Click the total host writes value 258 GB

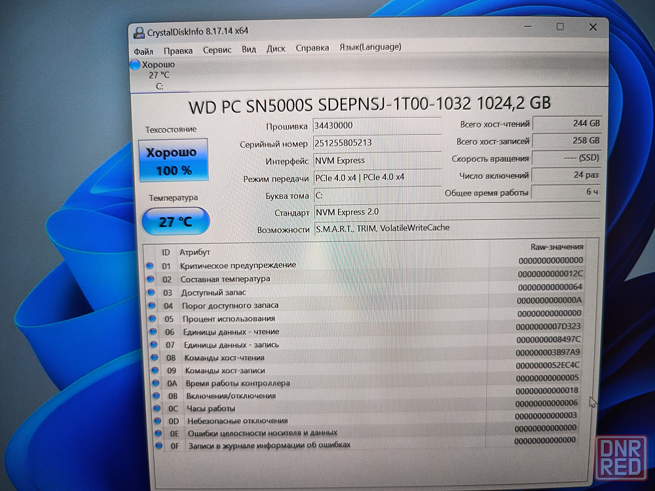567,141
